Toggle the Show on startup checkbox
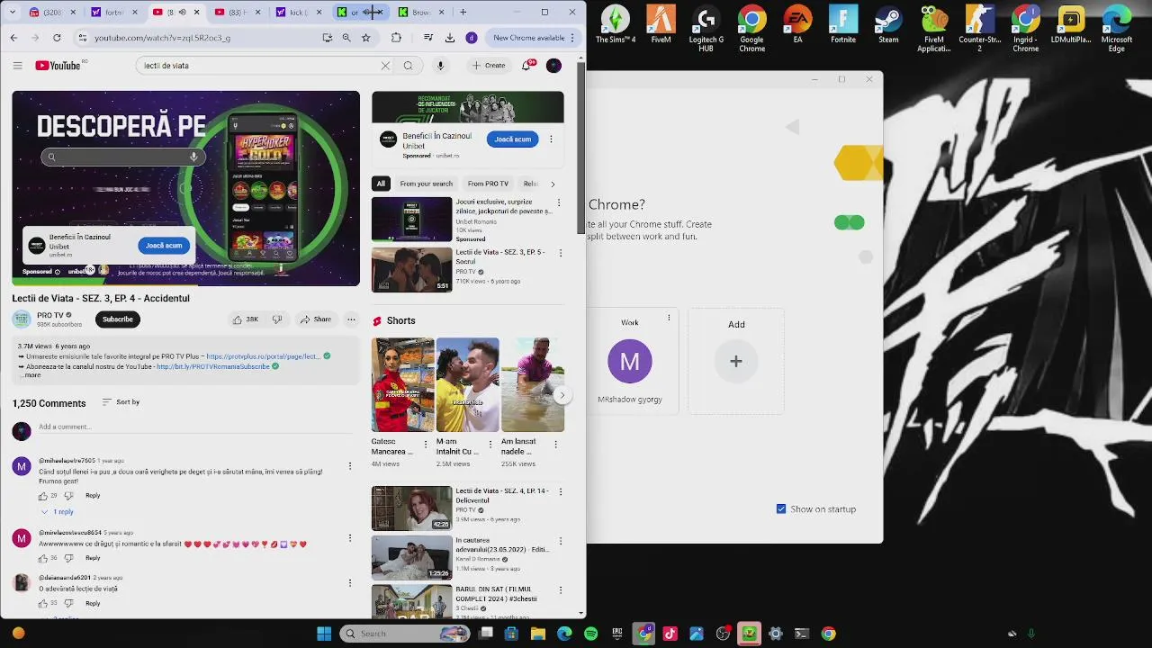Screen dimensions: 1152x648 (781, 508)
